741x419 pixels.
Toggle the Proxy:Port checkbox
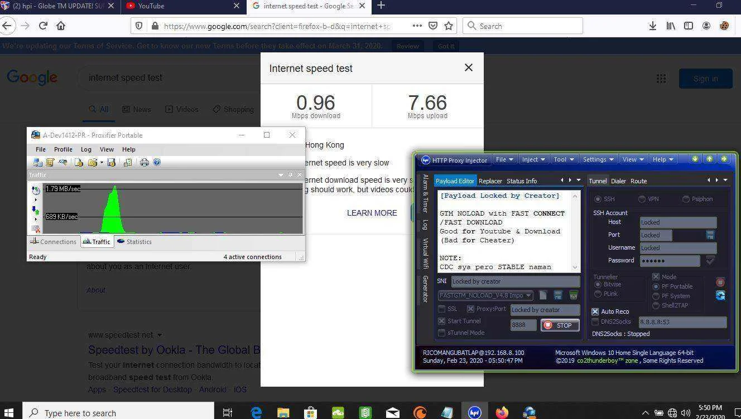point(470,309)
